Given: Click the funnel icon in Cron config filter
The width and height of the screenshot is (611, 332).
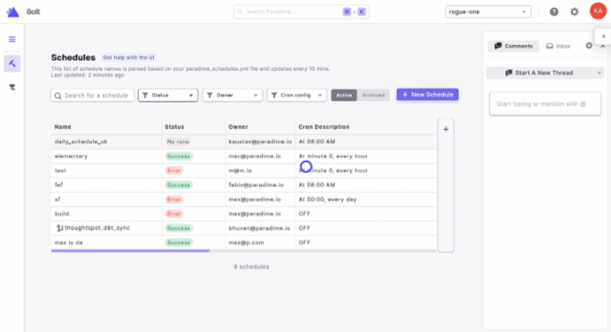Looking at the screenshot, I should pyautogui.click(x=274, y=95).
